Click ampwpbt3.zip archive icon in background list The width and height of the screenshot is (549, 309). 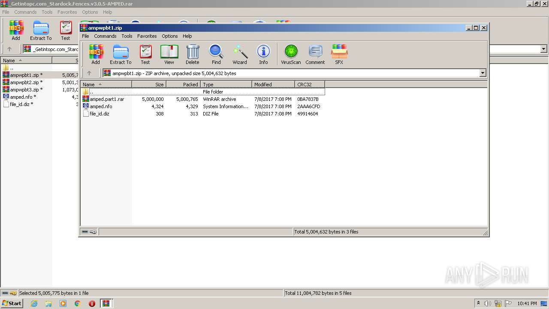coord(6,90)
